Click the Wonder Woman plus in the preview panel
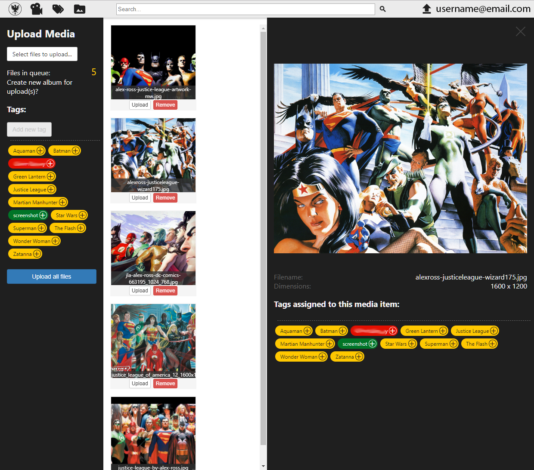The width and height of the screenshot is (534, 470). [x=323, y=356]
